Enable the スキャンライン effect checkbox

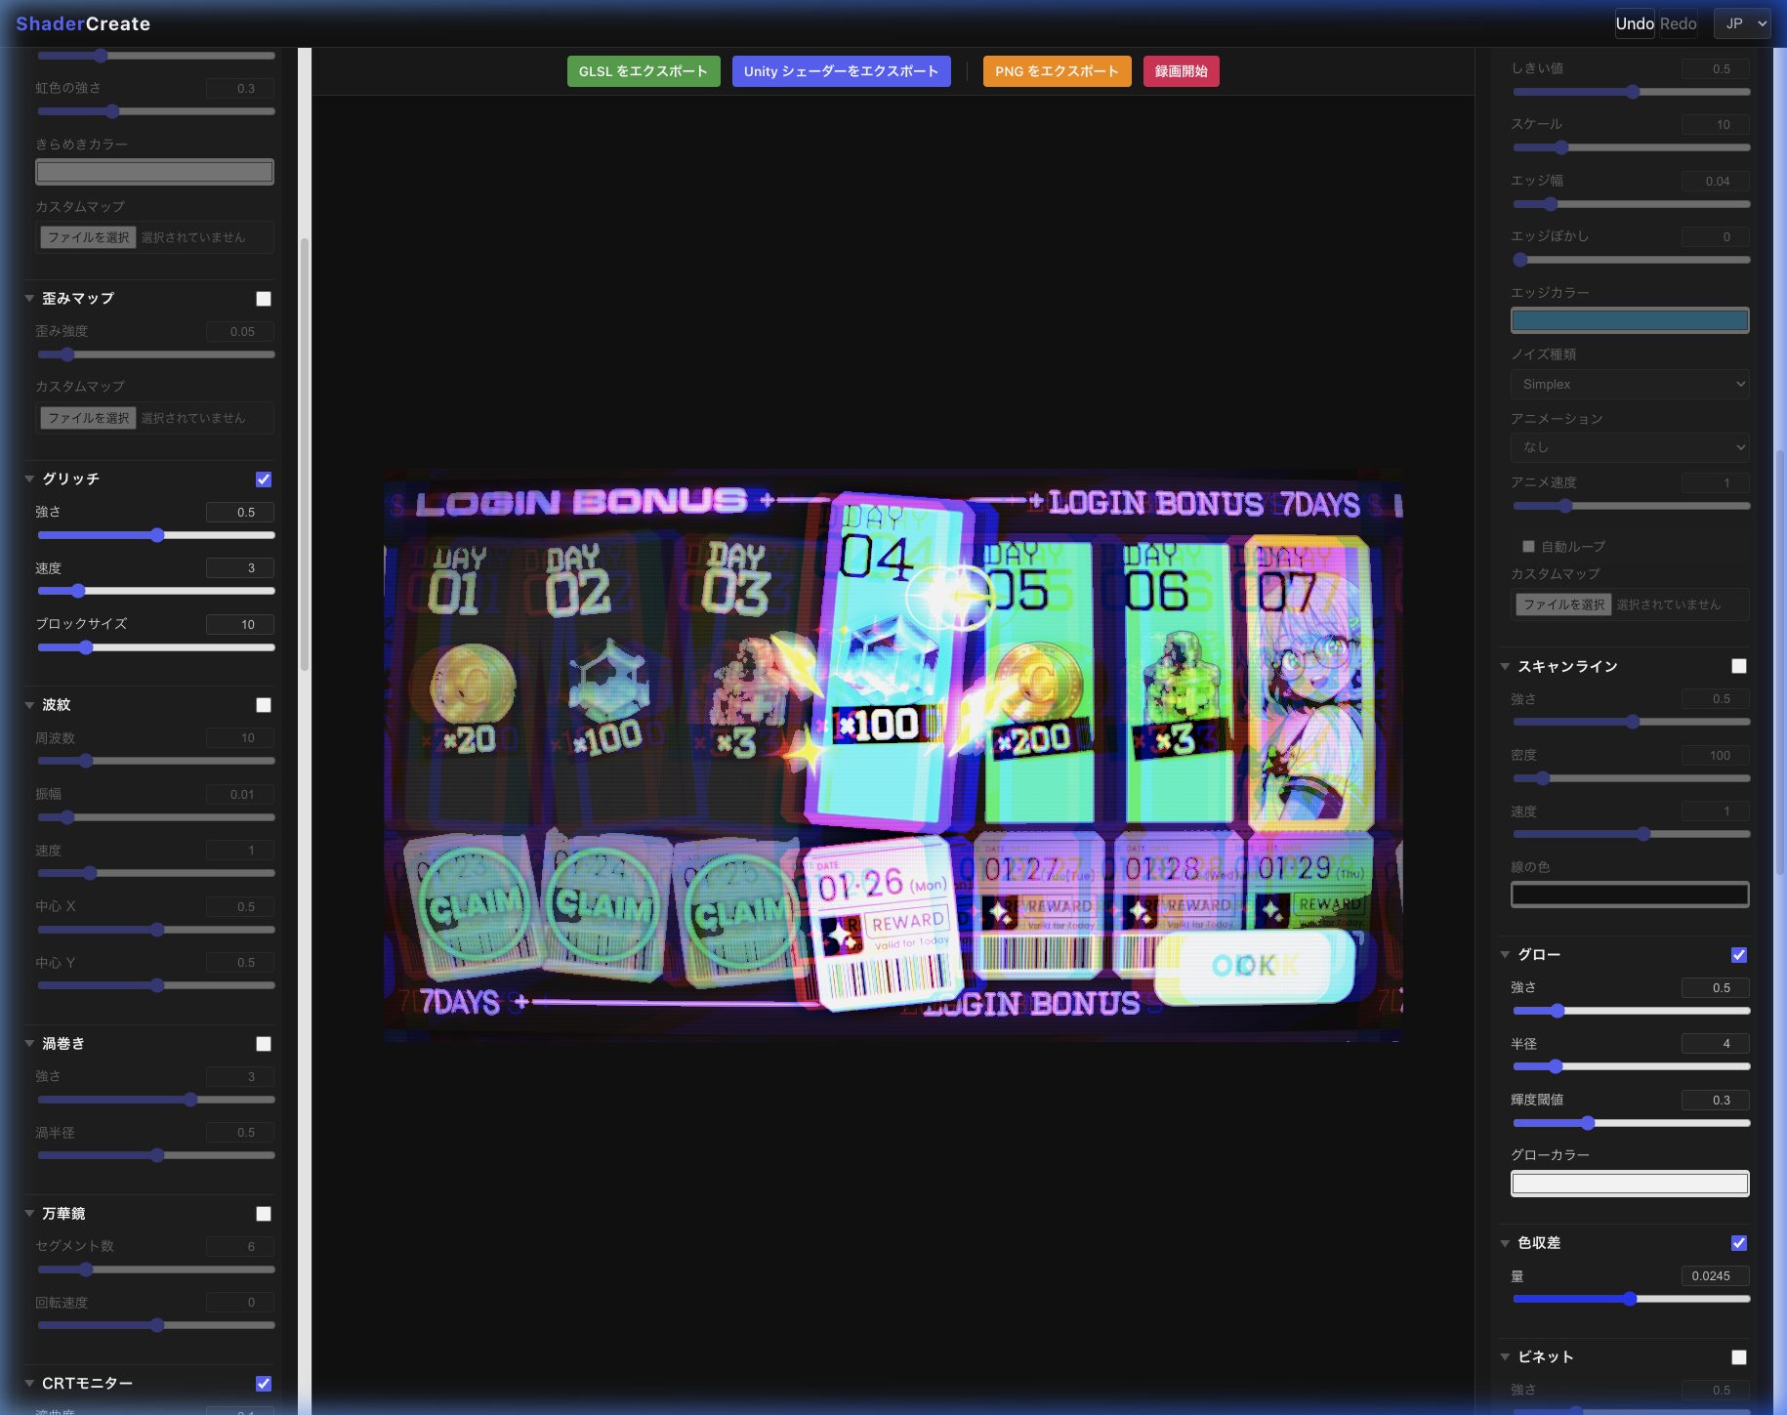1739,666
